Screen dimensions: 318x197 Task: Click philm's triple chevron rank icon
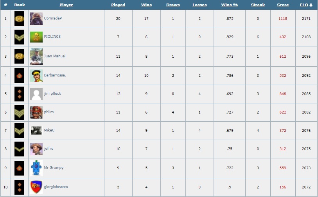[19, 112]
